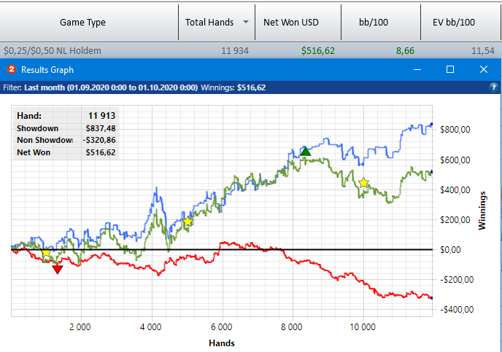The height and width of the screenshot is (352, 502).
Task: Click the Hands x-axis label
Action: point(222,343)
